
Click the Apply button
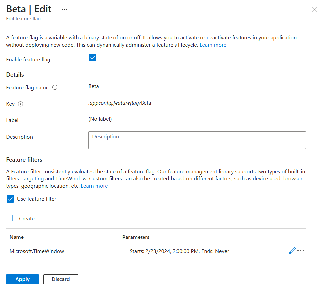(22, 279)
